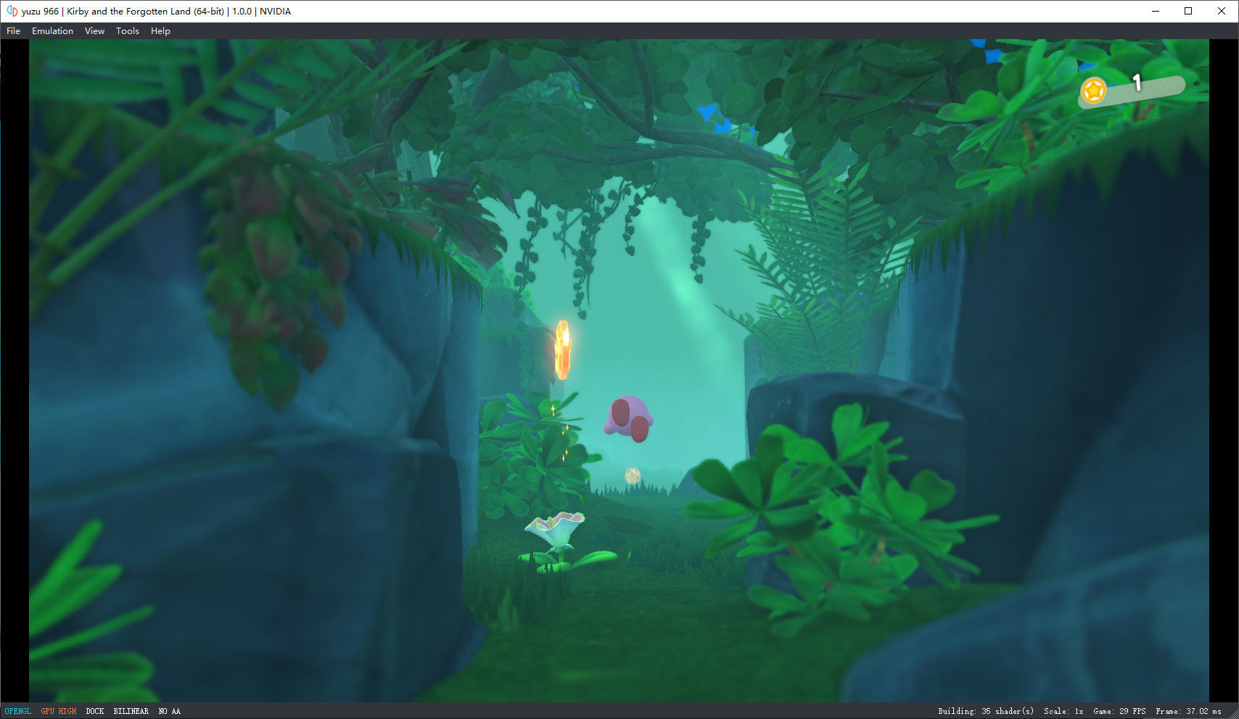Image resolution: width=1239 pixels, height=719 pixels.
Task: Expand the View menu
Action: pyautogui.click(x=94, y=31)
